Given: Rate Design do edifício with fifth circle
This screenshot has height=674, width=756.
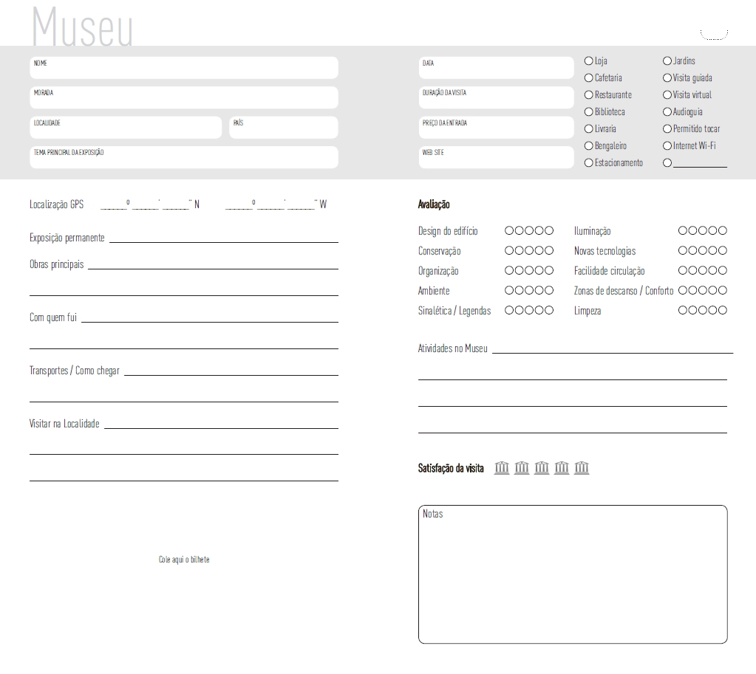Looking at the screenshot, I should [548, 231].
